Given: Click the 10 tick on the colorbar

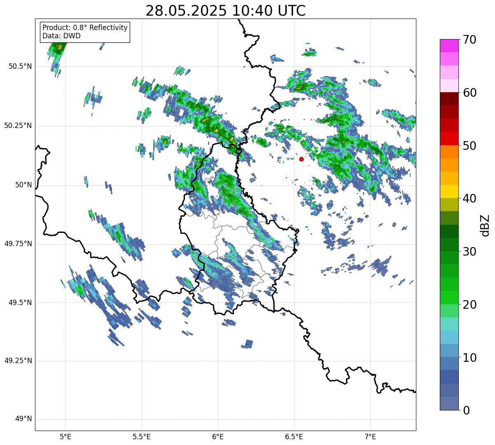Looking at the screenshot, I should [x=469, y=357].
